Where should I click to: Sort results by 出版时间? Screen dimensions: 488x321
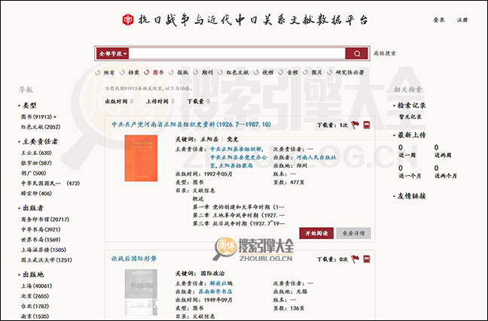(x=119, y=101)
